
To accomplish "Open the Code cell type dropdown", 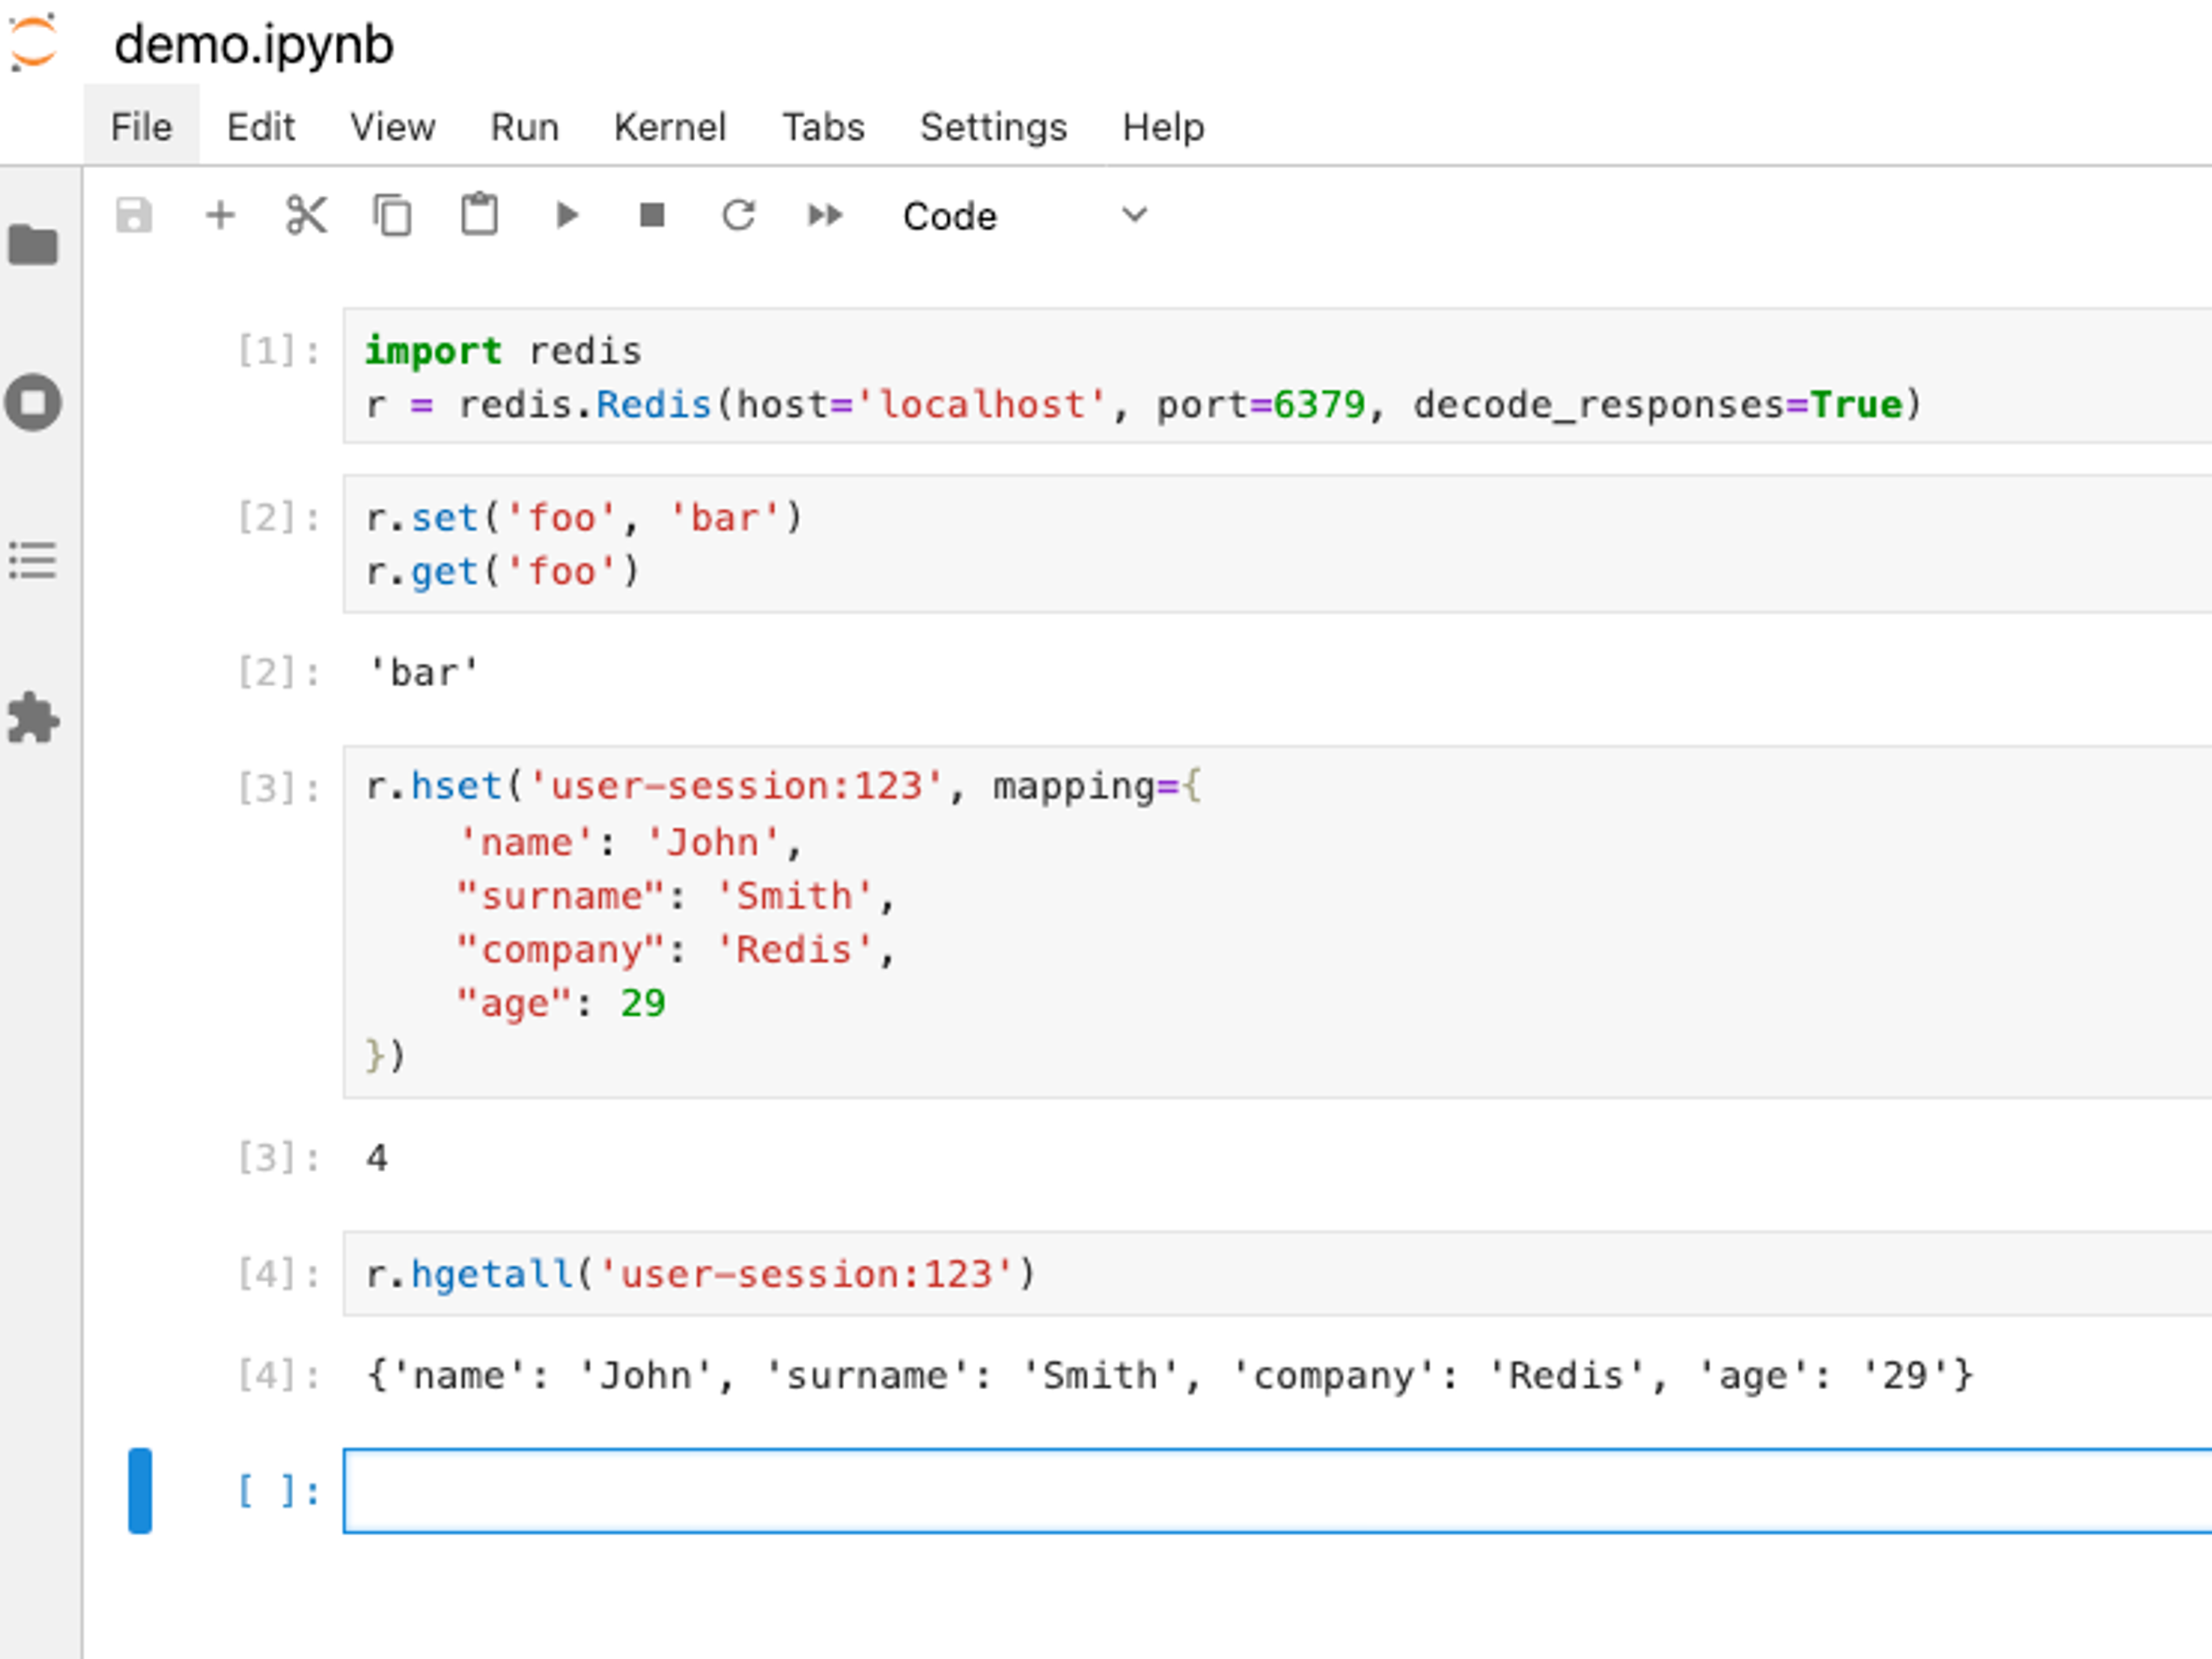I will pyautogui.click(x=1024, y=216).
